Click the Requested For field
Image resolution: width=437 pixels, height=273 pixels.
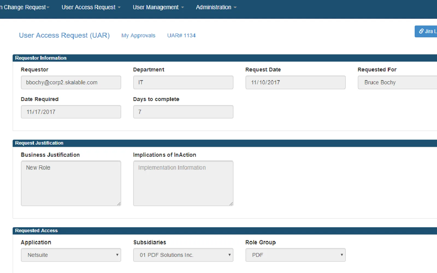397,82
